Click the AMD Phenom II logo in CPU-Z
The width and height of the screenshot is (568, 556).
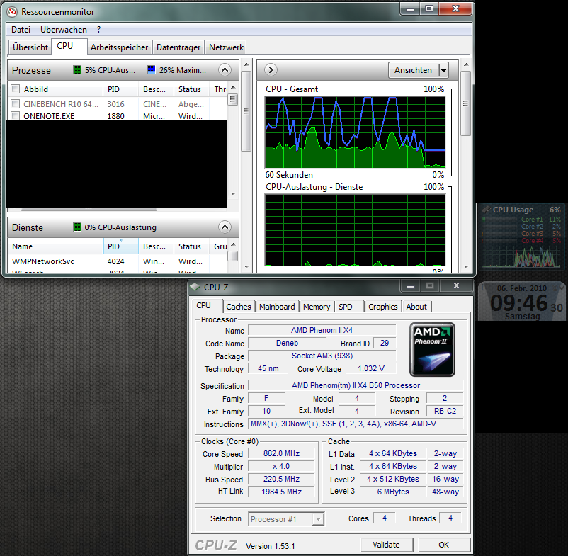(x=432, y=349)
